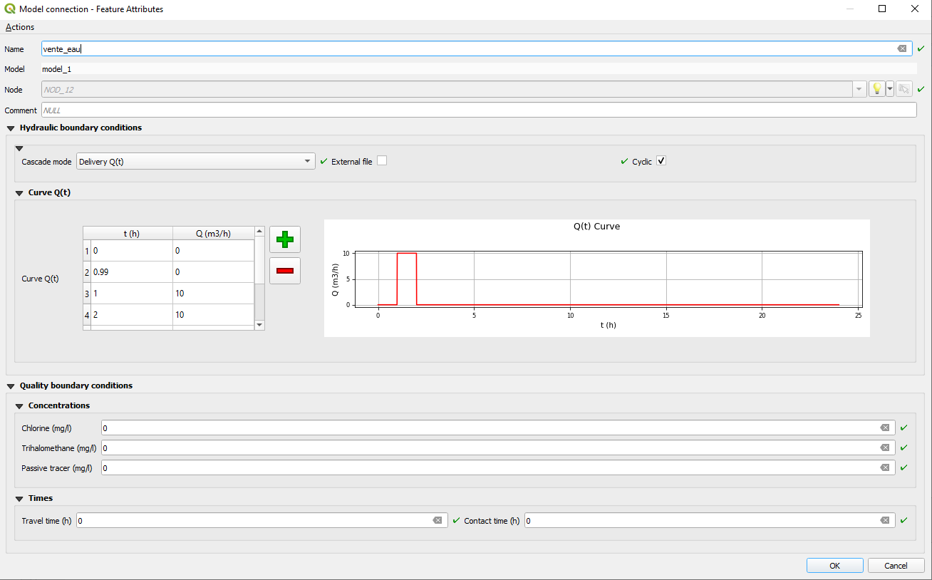932x580 pixels.
Task: Click into the Name input field
Action: [476, 48]
